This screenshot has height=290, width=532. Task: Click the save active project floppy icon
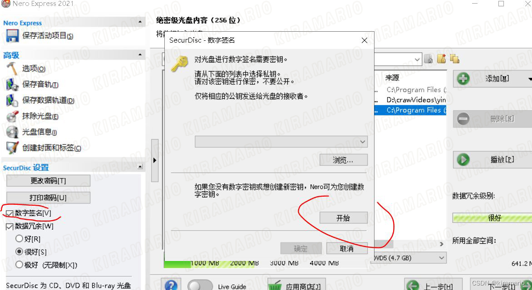[x=12, y=36]
